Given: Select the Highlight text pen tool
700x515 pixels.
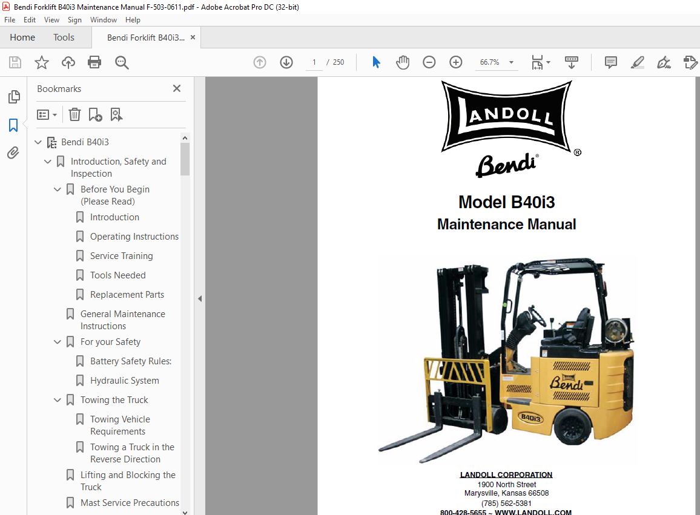Looking at the screenshot, I should click(x=638, y=62).
